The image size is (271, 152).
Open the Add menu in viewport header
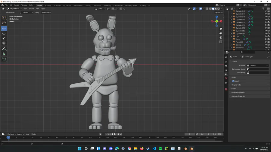(x=37, y=9)
